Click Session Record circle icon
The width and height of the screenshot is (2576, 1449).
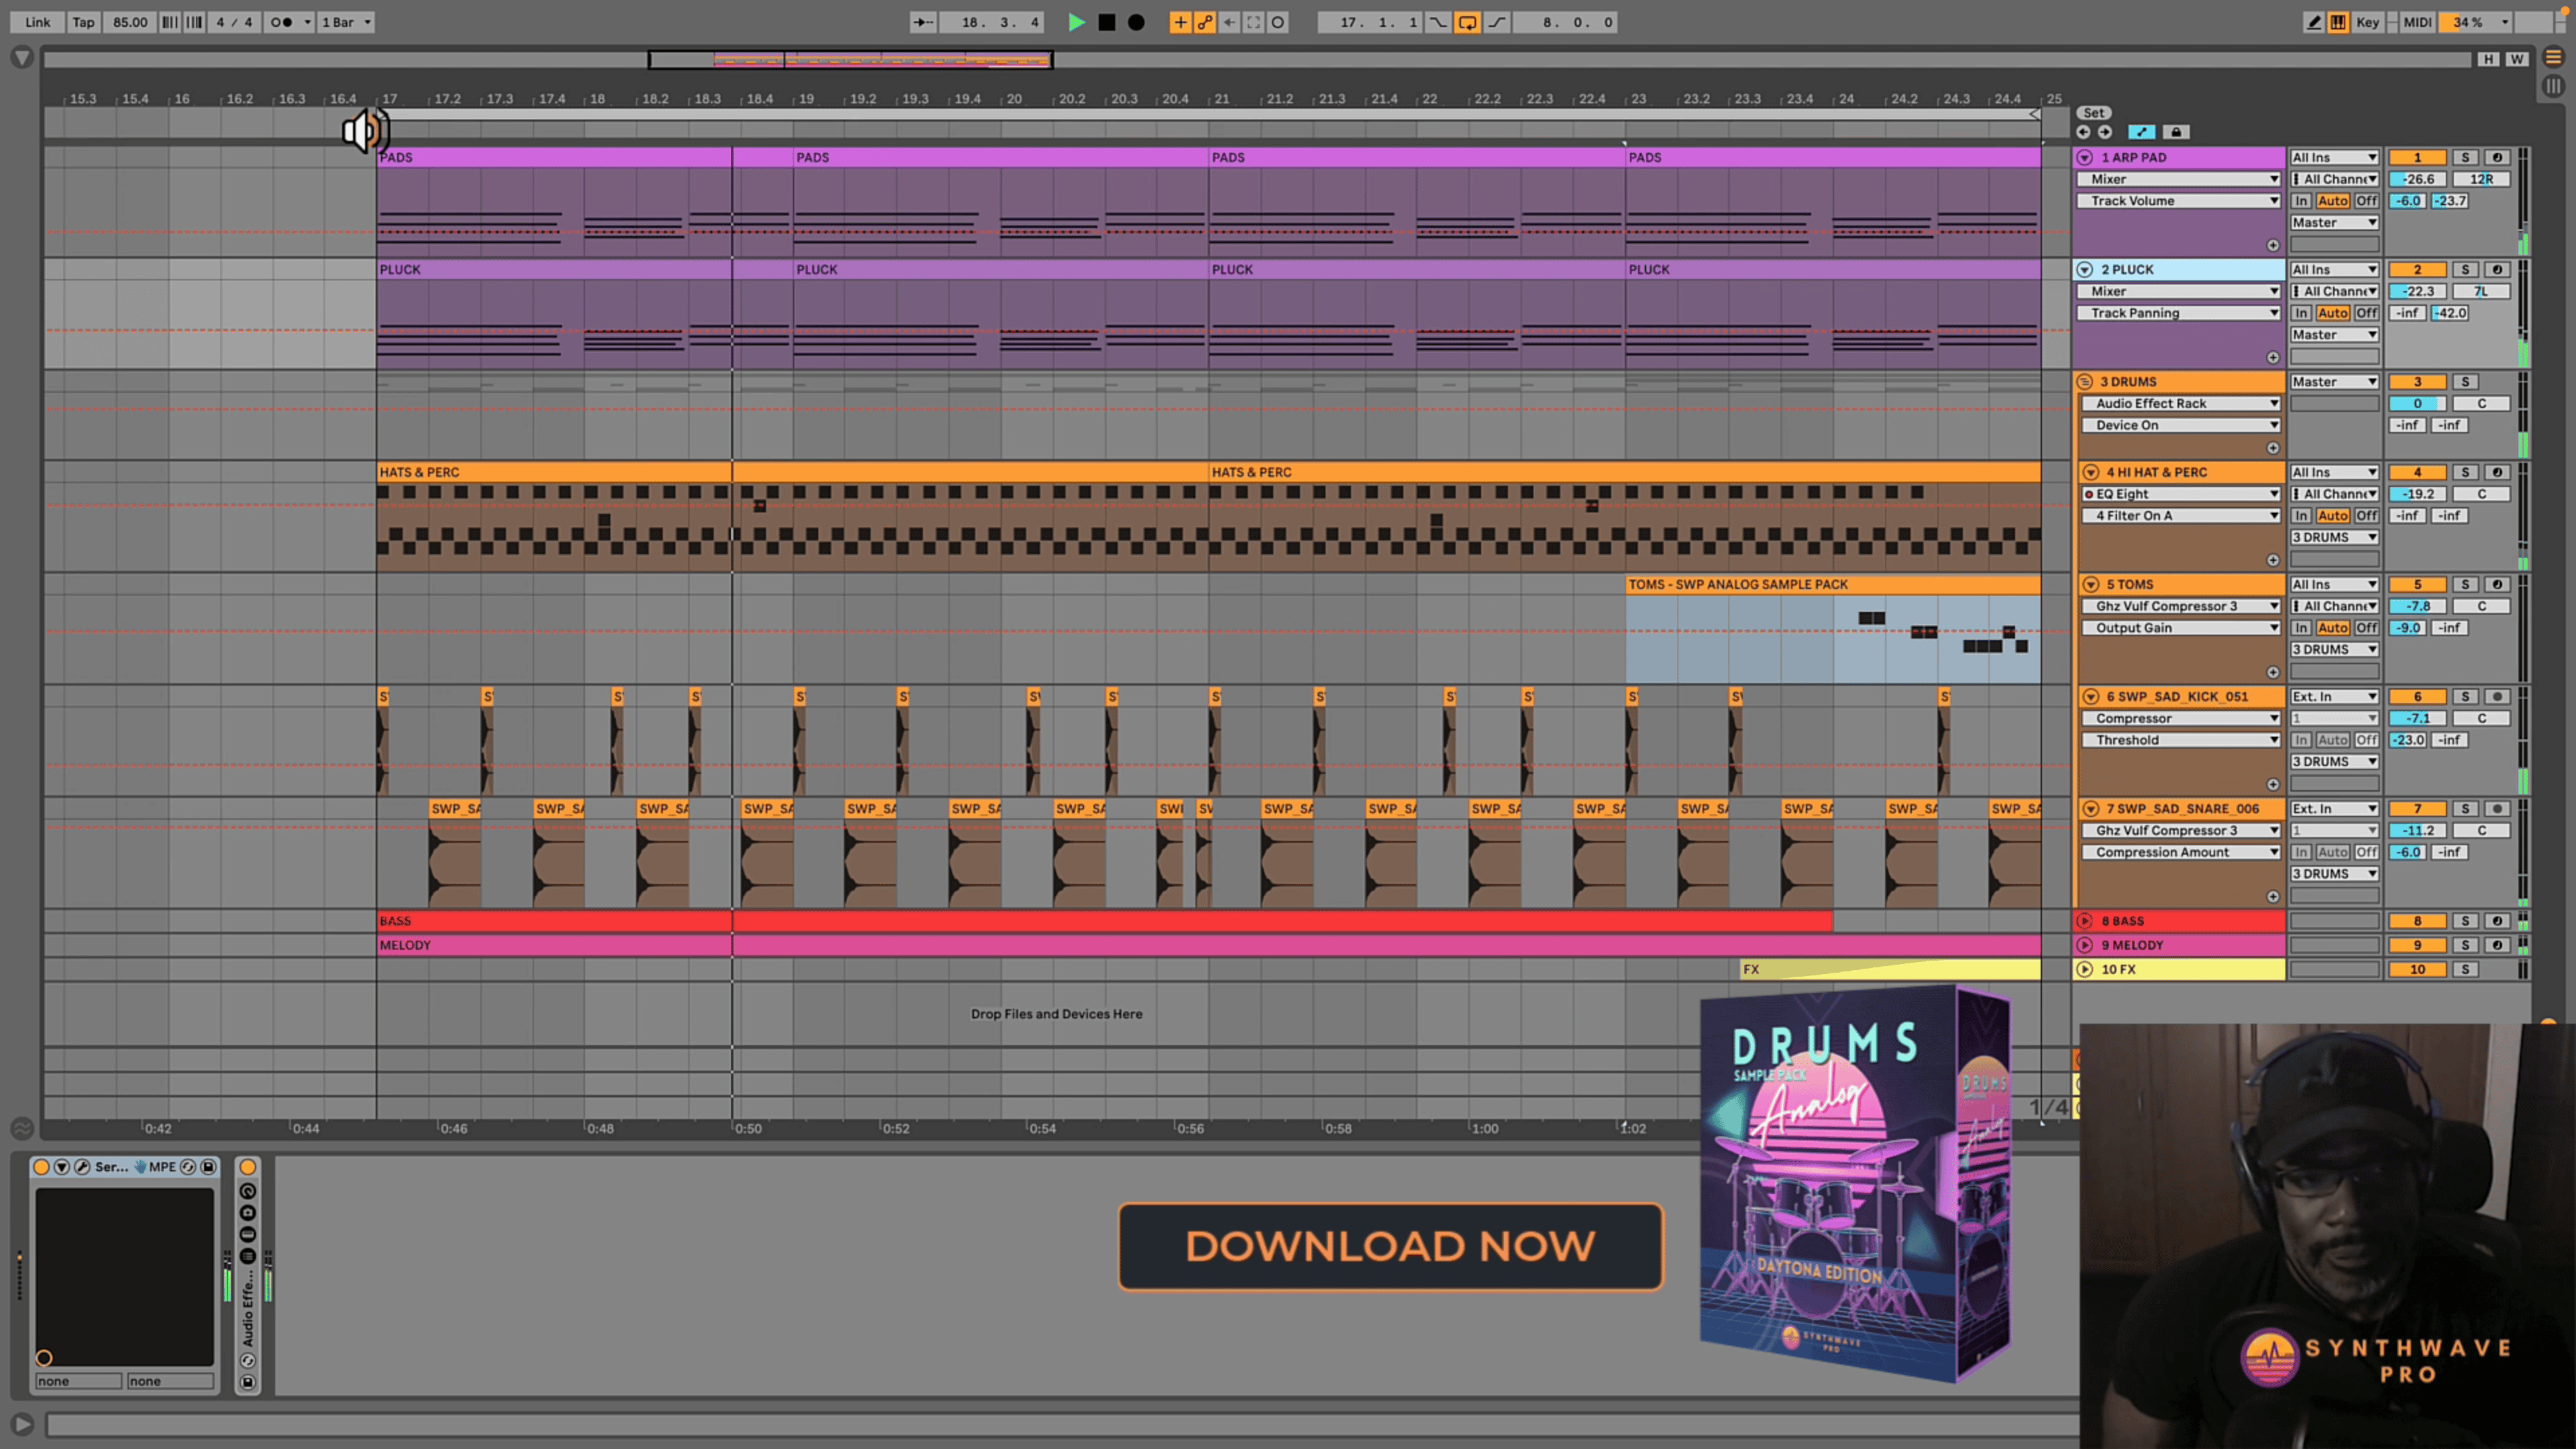tap(1278, 22)
